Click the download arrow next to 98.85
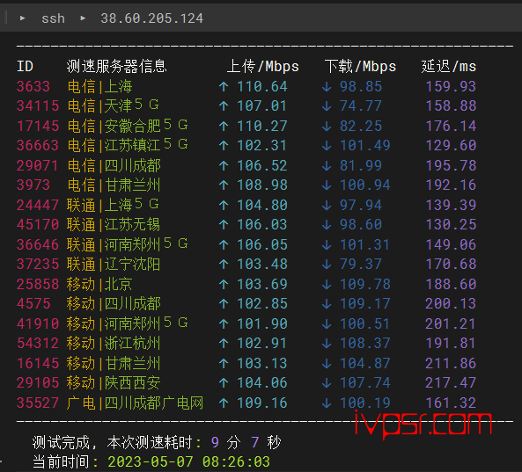522x472 pixels. [x=327, y=87]
